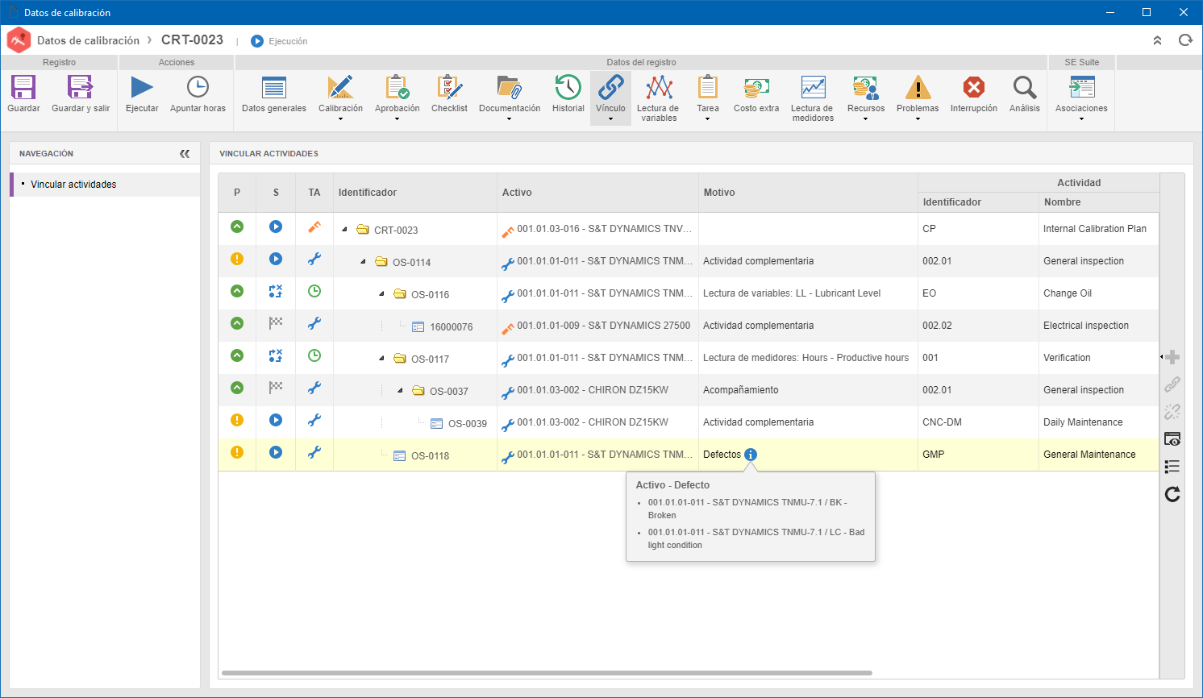
Task: Open the Interrupción icon
Action: pos(974,87)
